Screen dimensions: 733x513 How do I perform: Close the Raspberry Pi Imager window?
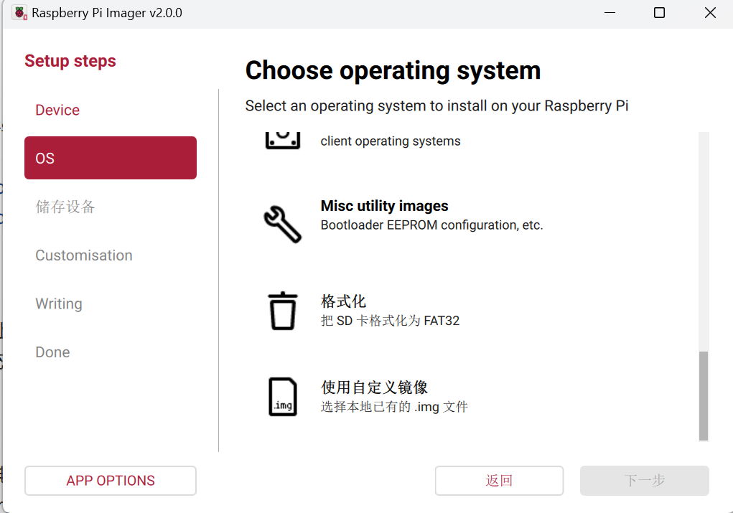(x=710, y=13)
